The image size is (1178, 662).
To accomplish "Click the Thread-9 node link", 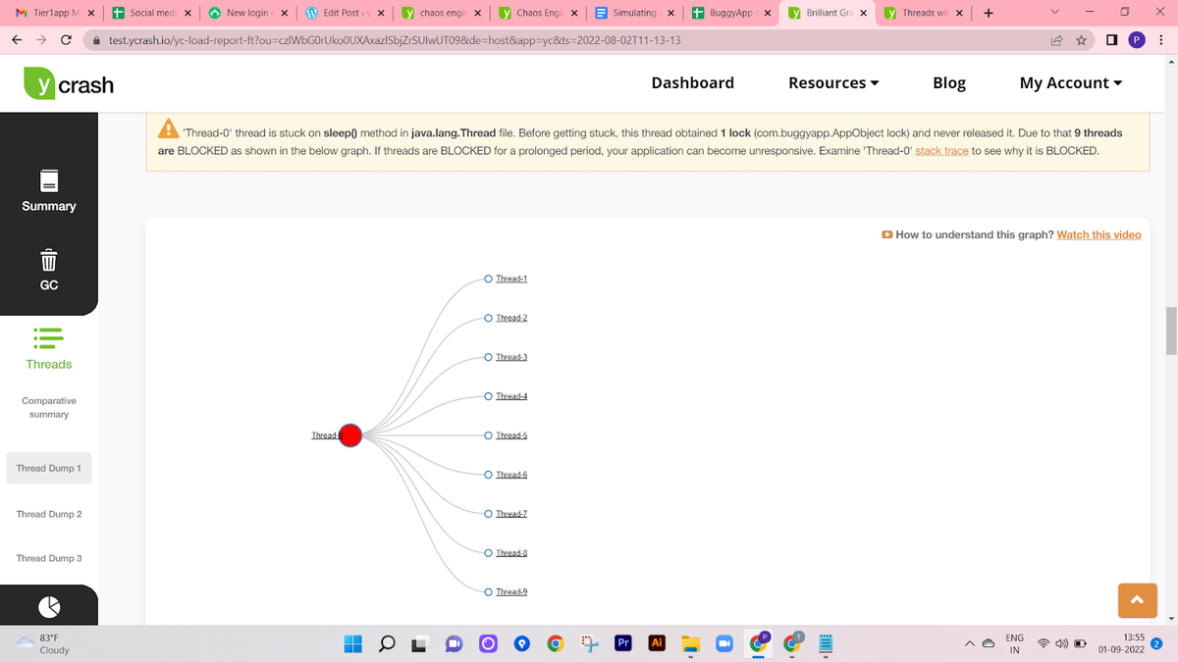I will pyautogui.click(x=511, y=592).
